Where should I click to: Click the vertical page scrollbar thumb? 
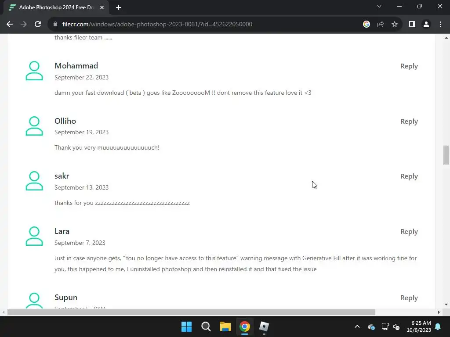pos(446,155)
